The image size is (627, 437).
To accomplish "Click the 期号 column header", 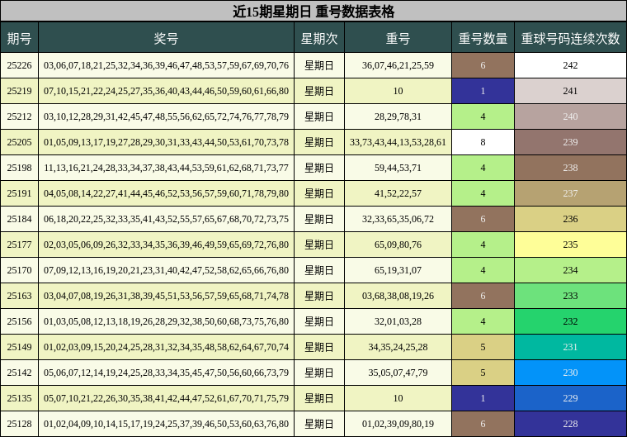I will 19,38.
